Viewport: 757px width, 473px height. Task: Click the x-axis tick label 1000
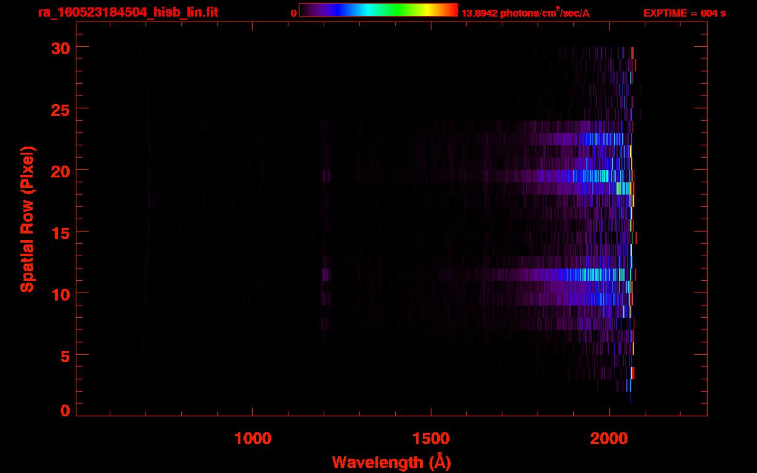[x=253, y=439]
